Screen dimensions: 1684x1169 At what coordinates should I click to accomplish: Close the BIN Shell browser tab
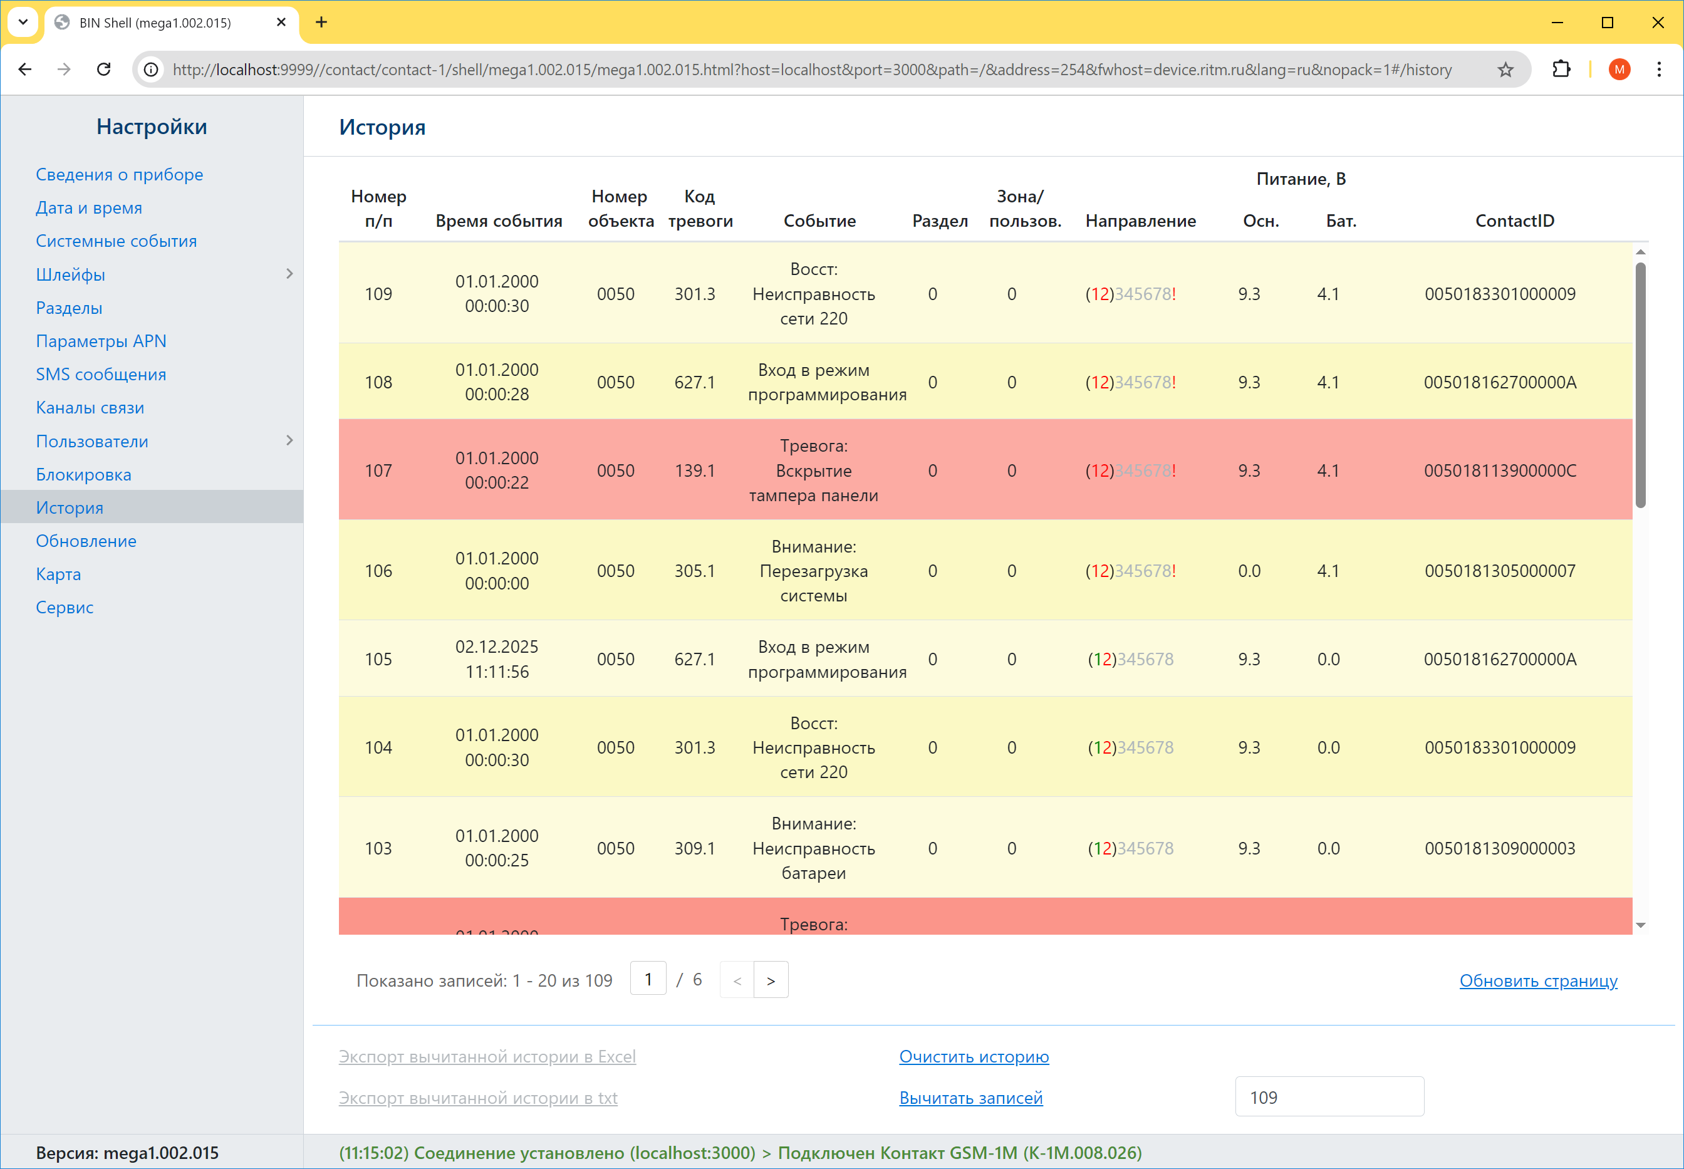pos(281,22)
